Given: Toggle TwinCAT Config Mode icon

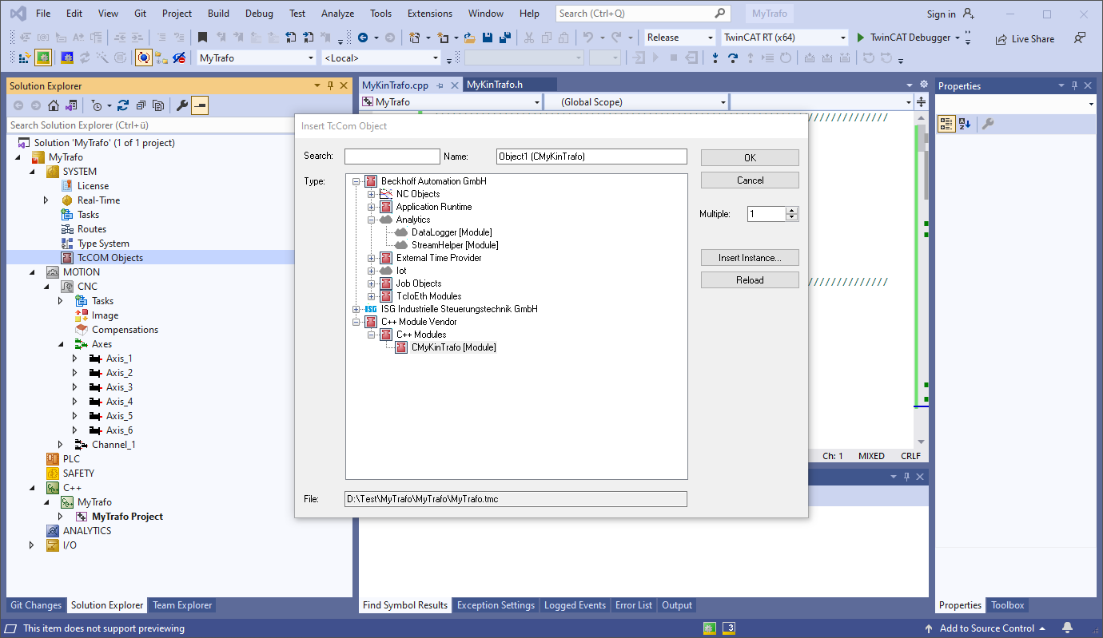Looking at the screenshot, I should click(67, 57).
